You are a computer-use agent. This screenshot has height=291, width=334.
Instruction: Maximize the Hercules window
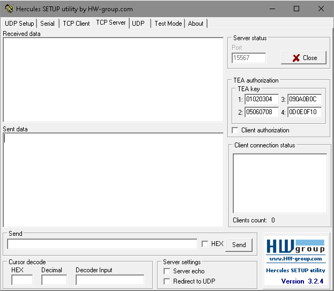click(x=296, y=9)
